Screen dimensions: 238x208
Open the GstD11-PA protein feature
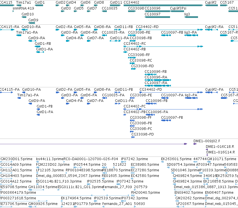(118, 104)
